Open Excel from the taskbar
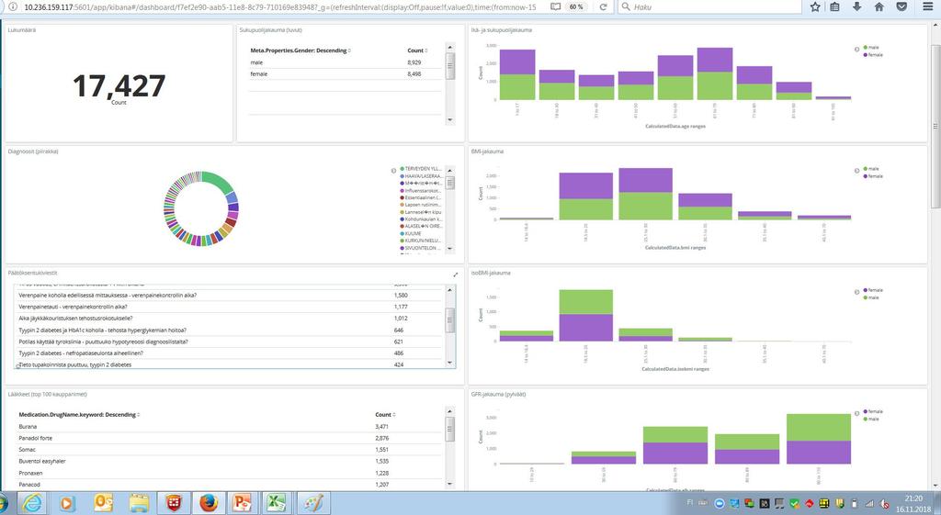This screenshot has width=941, height=515. [x=278, y=503]
